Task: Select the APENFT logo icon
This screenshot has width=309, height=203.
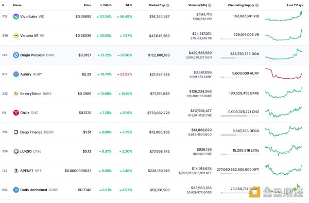Action: 16,171
